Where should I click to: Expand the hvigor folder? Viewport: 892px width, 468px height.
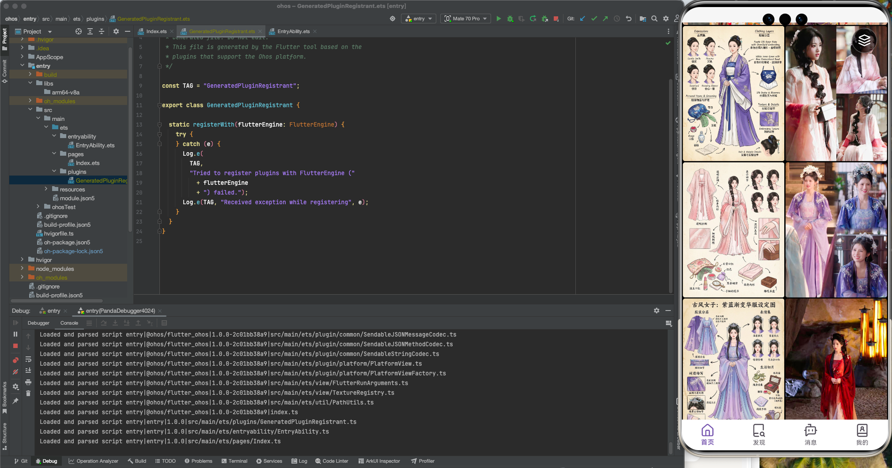22,260
